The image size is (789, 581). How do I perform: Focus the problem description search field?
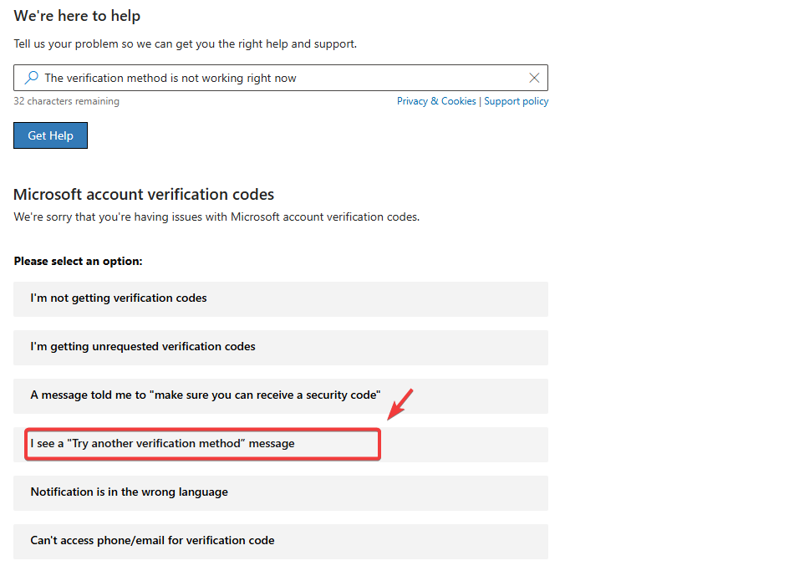(x=276, y=78)
